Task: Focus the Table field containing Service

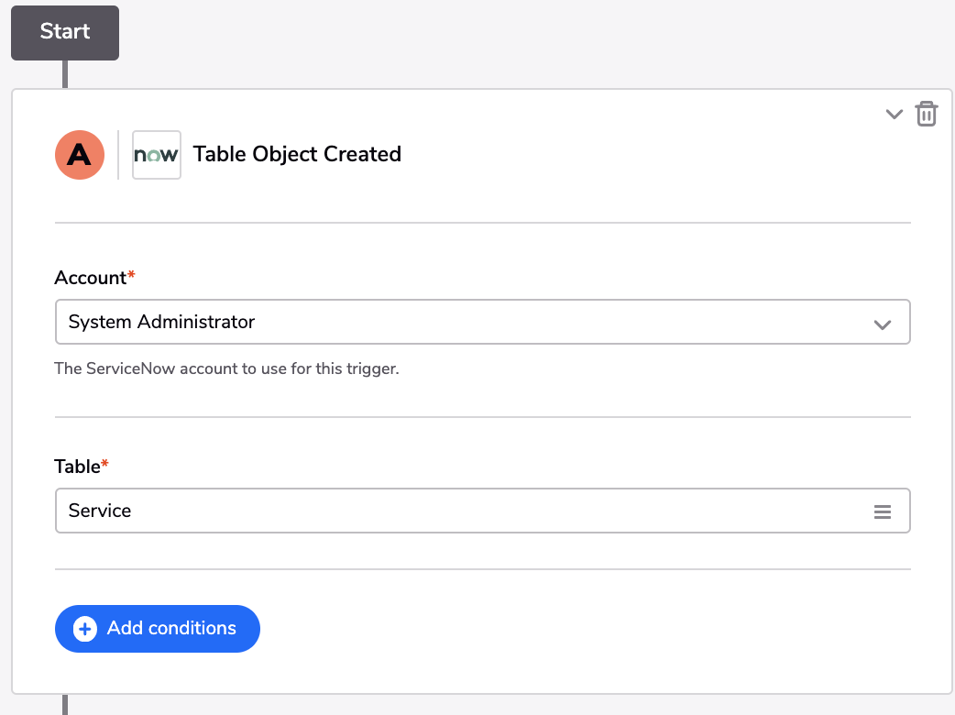Action: 482,511
